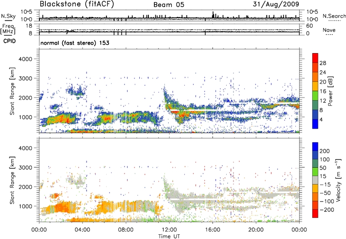The height and width of the screenshot is (239, 346).
Task: Click the bright blue top segment of Velocity colorbar
Action: pos(315,147)
